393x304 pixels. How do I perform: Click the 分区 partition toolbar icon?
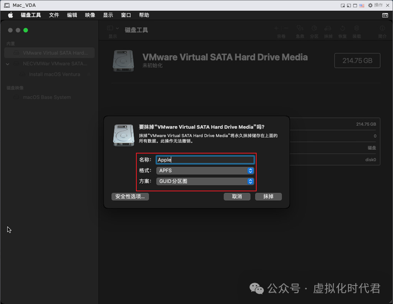(314, 28)
